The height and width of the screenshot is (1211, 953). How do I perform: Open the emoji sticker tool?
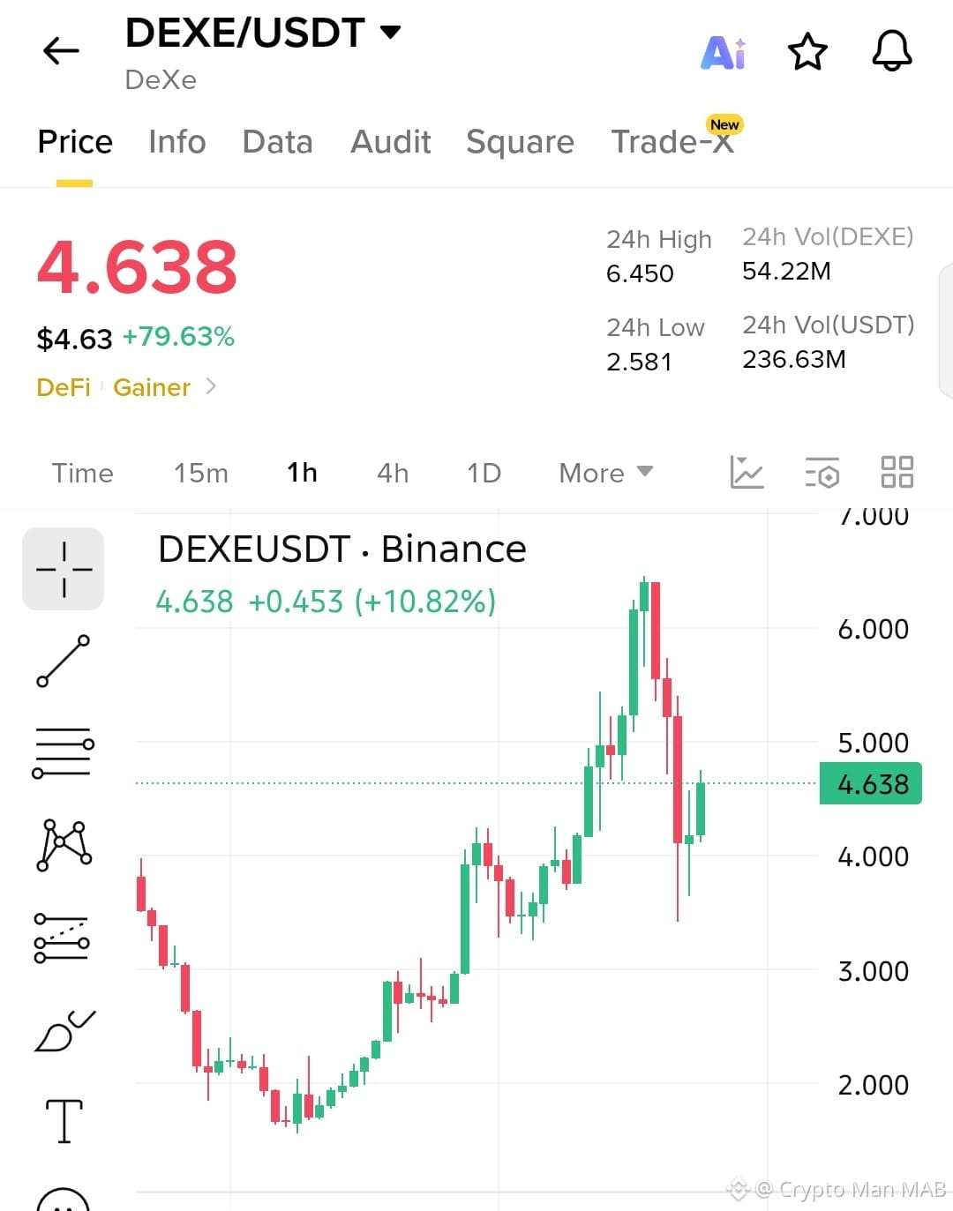tap(64, 1200)
